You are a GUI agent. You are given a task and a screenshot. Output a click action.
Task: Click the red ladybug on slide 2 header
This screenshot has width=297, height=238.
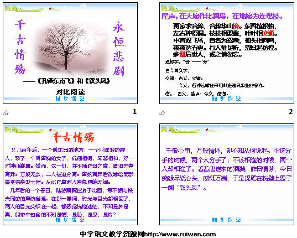point(207,8)
